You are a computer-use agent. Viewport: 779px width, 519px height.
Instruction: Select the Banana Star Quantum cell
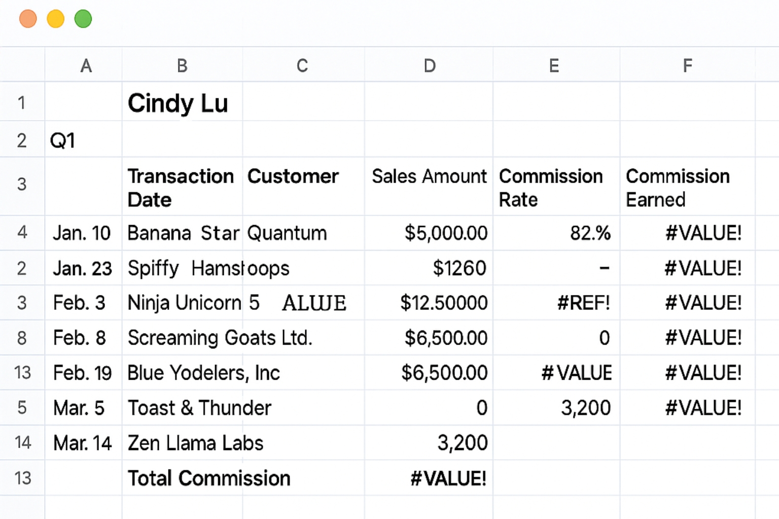[x=183, y=233]
